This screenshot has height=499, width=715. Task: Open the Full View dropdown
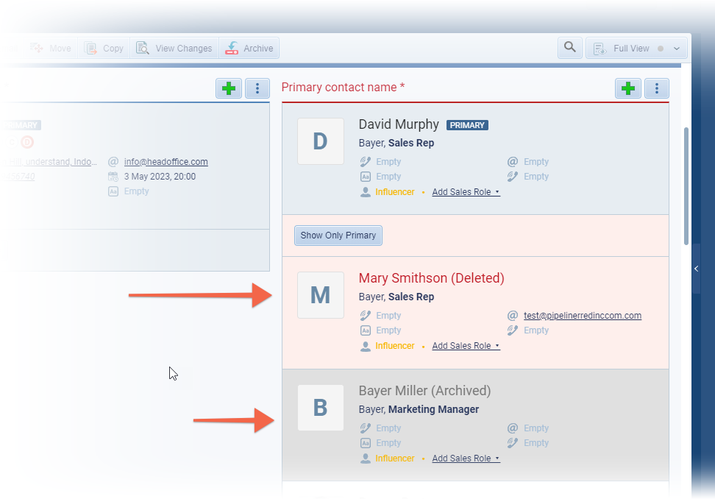636,49
